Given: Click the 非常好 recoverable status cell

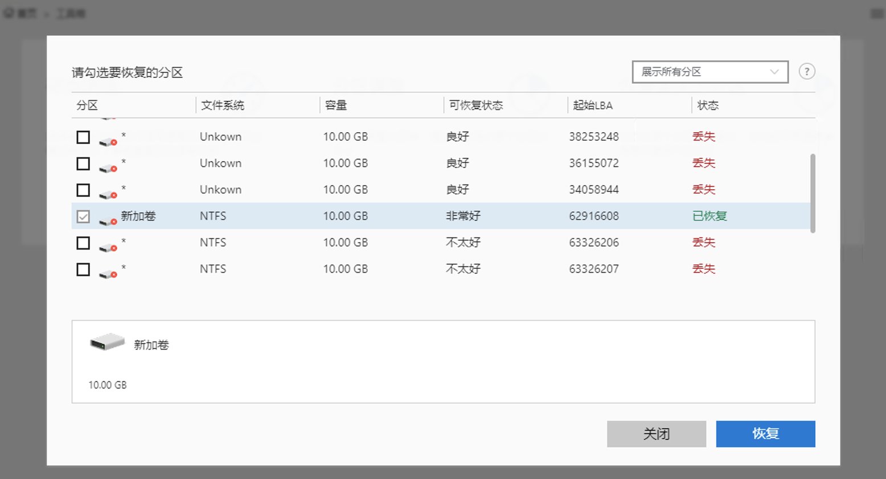Looking at the screenshot, I should click(463, 216).
